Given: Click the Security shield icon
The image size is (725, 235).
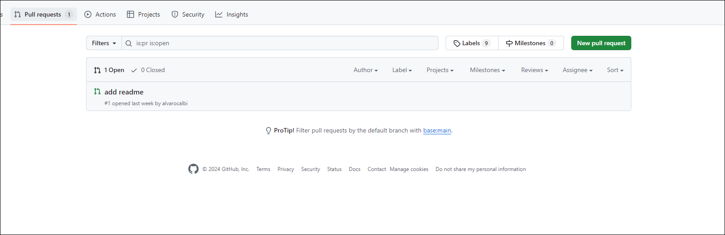Looking at the screenshot, I should (175, 14).
